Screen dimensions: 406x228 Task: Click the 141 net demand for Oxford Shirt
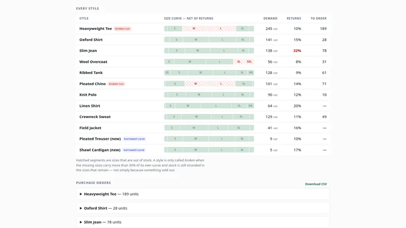tap(272, 40)
